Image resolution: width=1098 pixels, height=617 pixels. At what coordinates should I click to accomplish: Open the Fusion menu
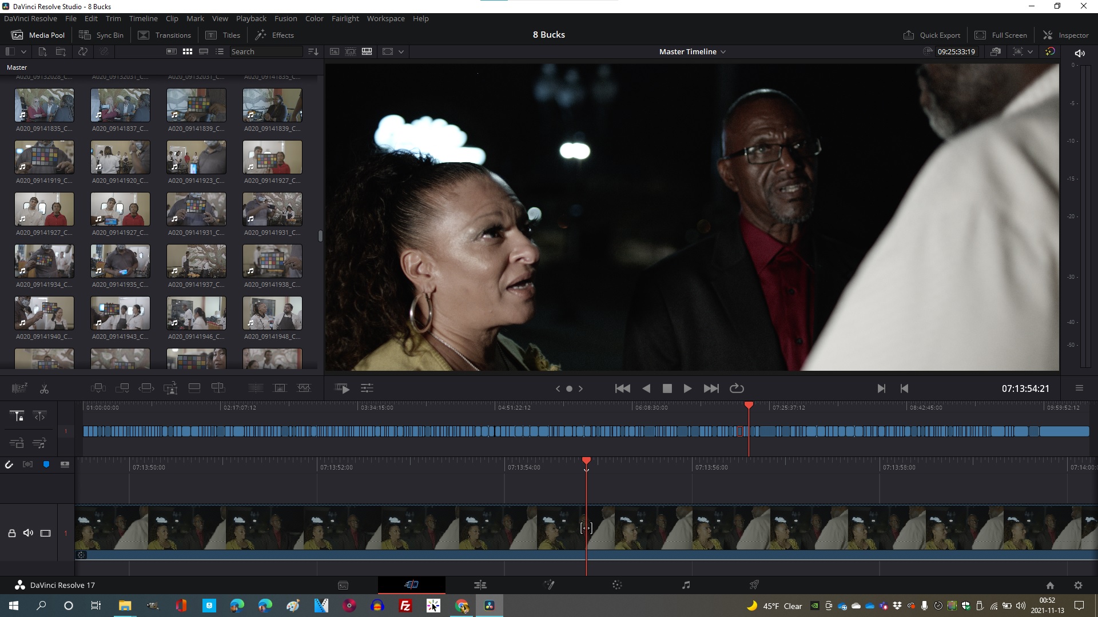pos(285,18)
